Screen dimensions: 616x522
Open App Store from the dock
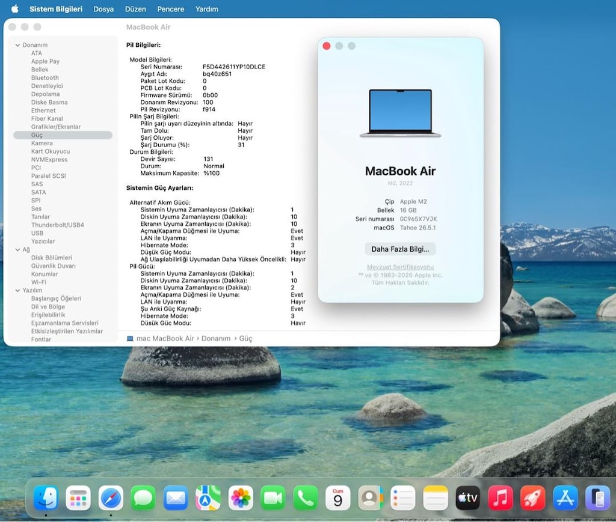pos(565,498)
